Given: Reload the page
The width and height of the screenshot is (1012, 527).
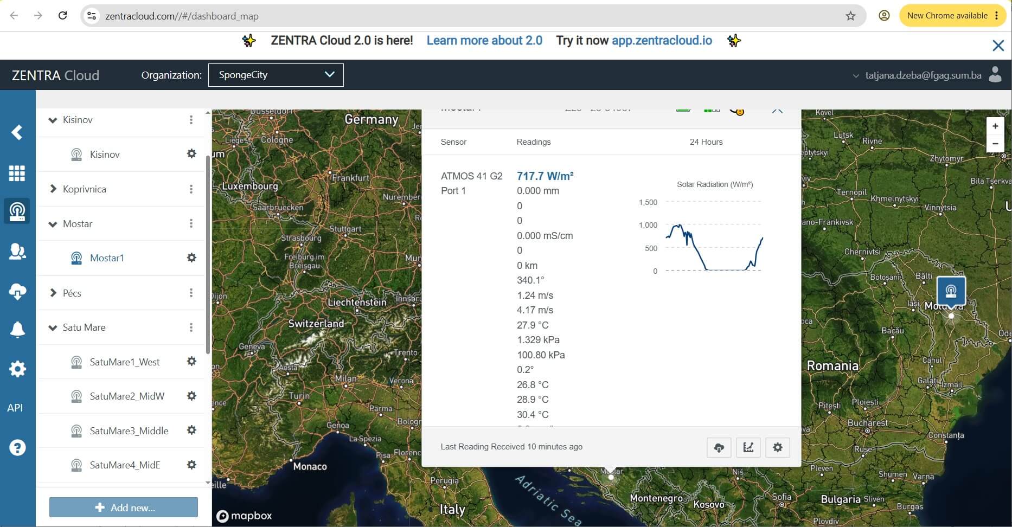Looking at the screenshot, I should click(x=62, y=16).
